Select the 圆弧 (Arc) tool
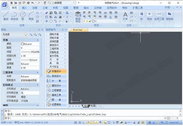Viewport: 183px width, 126px height. click(x=31, y=16)
